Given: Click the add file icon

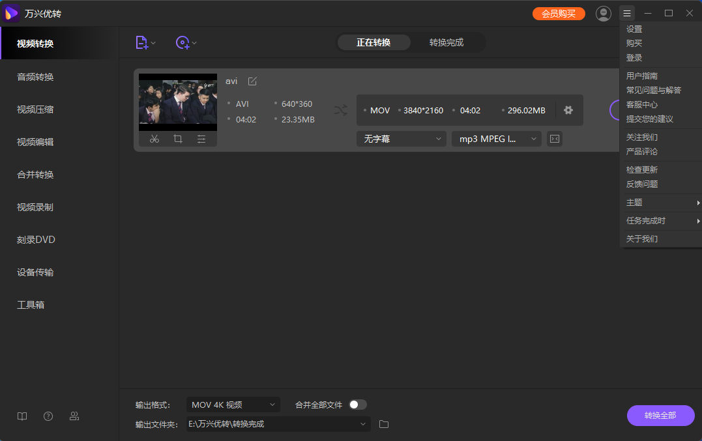Looking at the screenshot, I should pos(141,42).
